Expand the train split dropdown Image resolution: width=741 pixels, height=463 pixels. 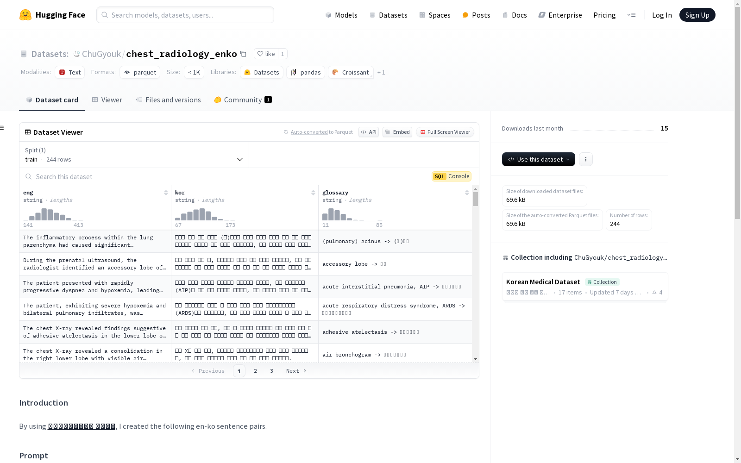[x=134, y=155]
